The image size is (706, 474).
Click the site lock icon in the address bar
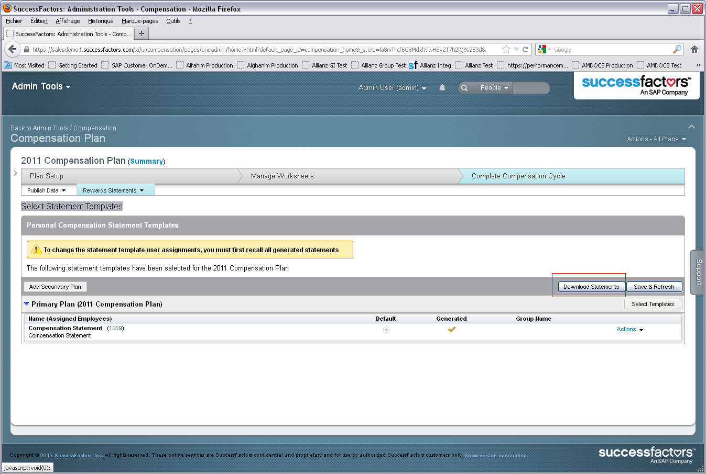[x=27, y=50]
